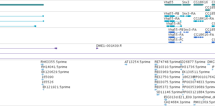Select the Vha55 gene arrow

pyautogui.click(x=173, y=5)
